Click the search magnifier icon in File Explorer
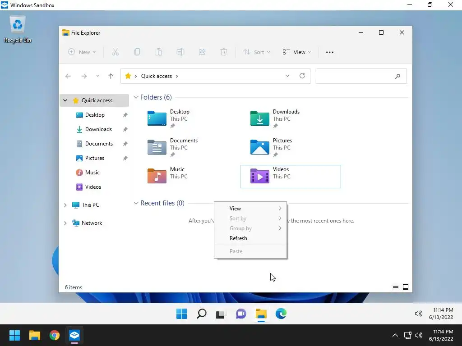Screen dimensions: 462x346 pos(397,76)
